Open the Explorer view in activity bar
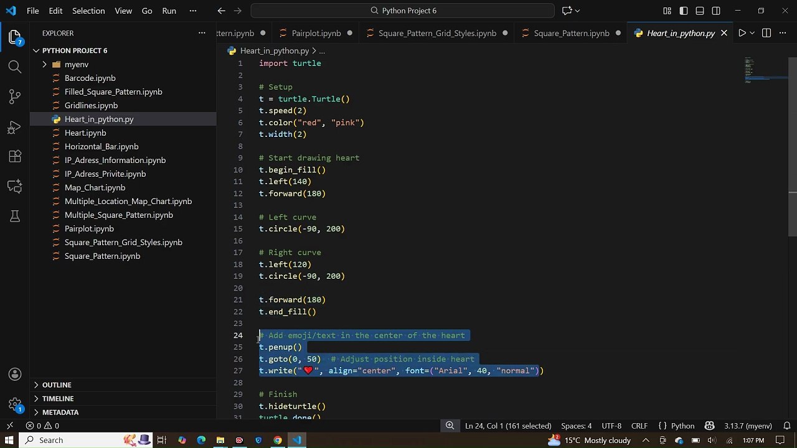This screenshot has width=797, height=448. pos(15,37)
